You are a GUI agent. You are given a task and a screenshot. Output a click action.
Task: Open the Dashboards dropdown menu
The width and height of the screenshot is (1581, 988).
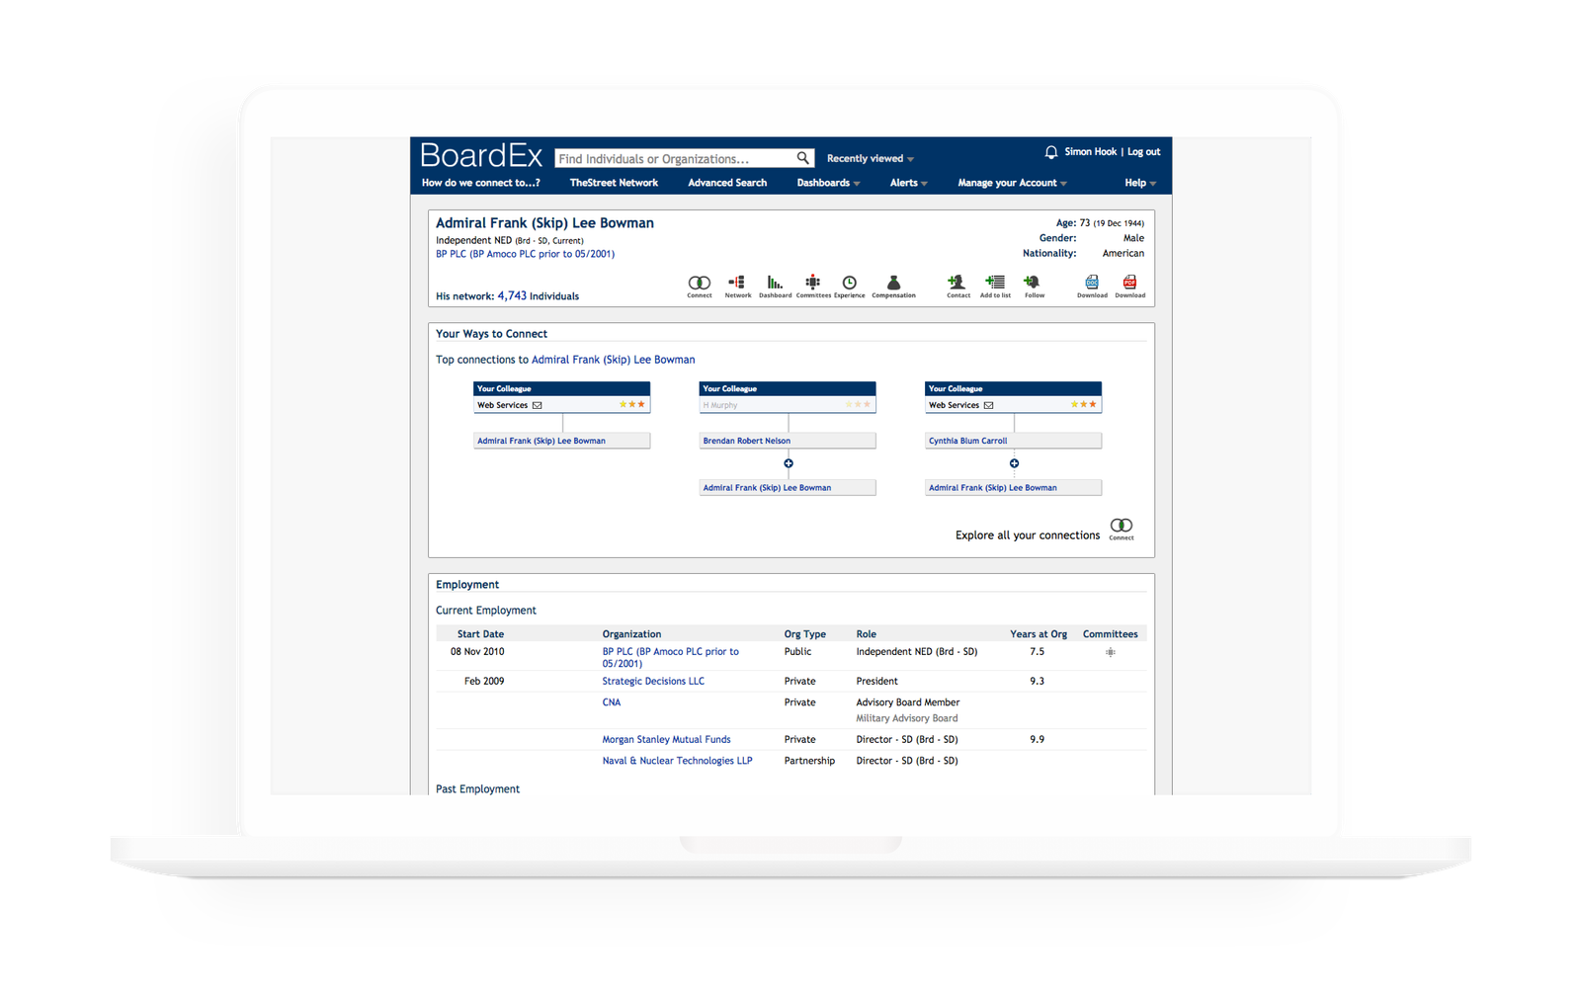828,183
